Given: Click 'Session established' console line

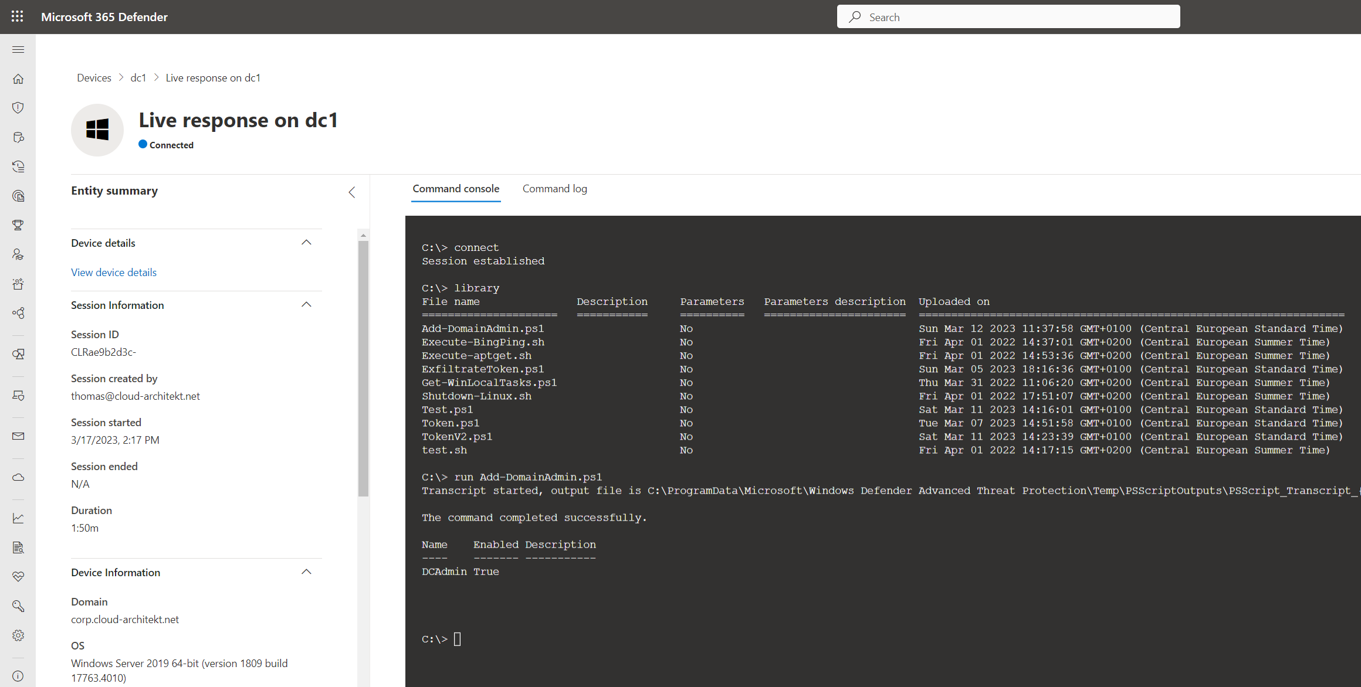Looking at the screenshot, I should coord(483,261).
